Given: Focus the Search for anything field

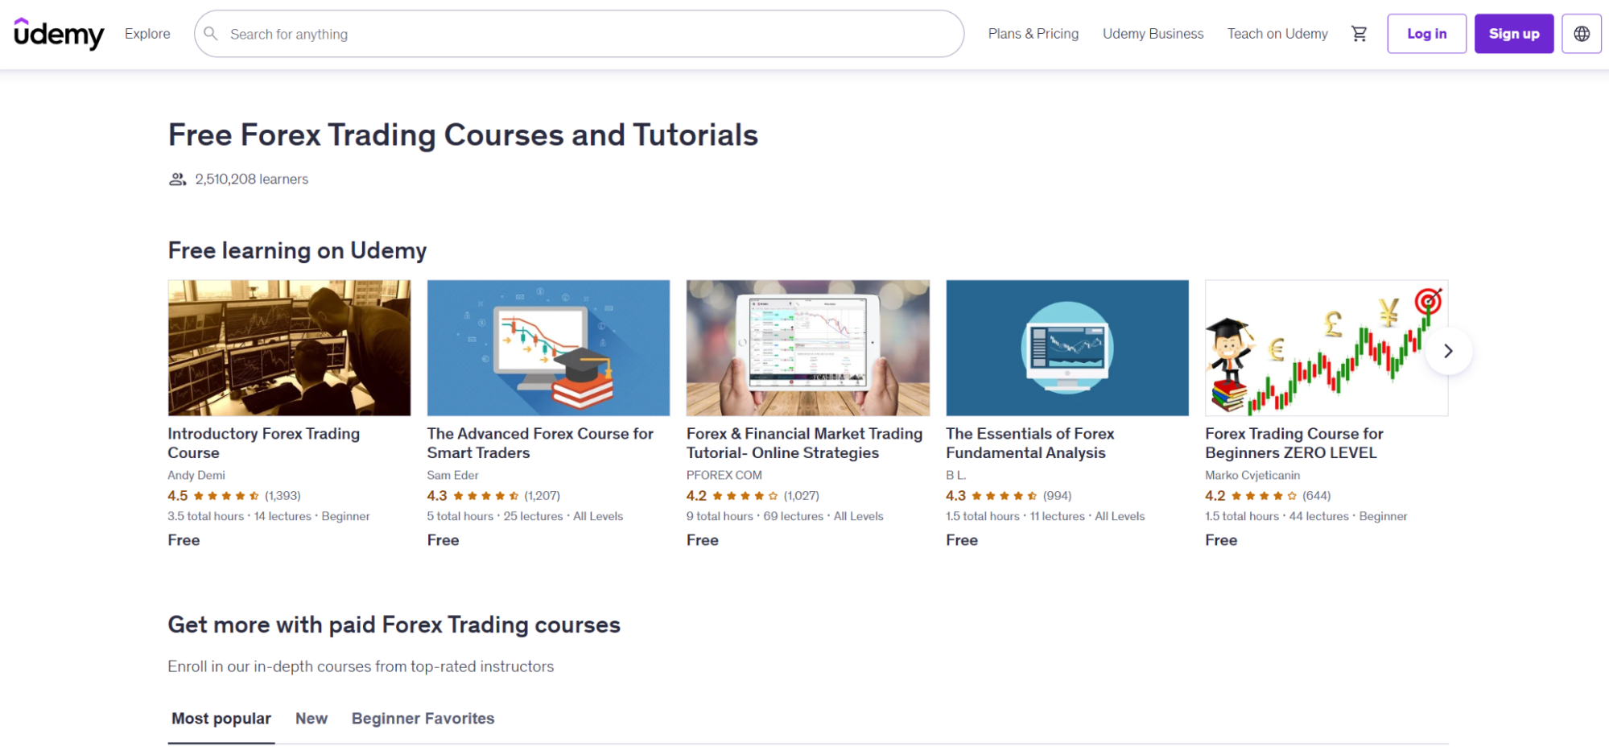Looking at the screenshot, I should (x=579, y=34).
